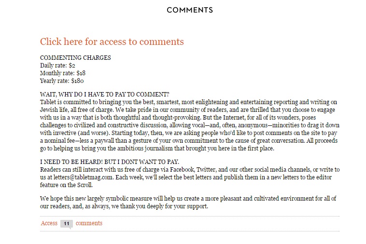
Task: Open the 'Click here for access to comments' link
Action: point(112,42)
